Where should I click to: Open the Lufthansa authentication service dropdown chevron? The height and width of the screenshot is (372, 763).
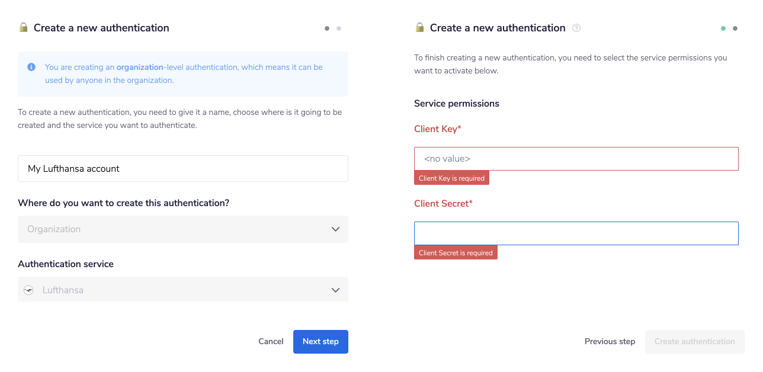335,290
